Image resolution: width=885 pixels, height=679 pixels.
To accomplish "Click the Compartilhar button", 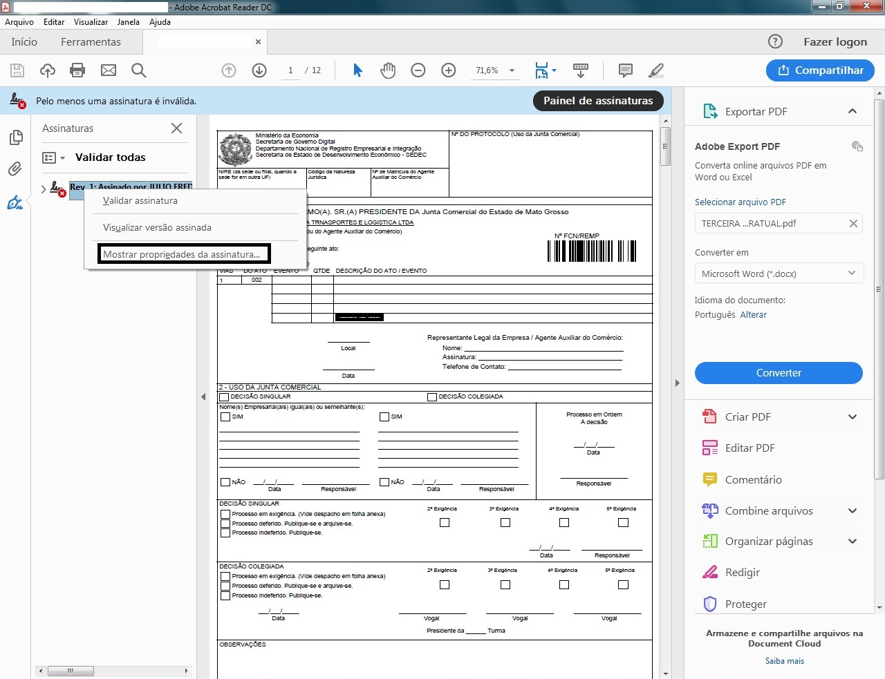I will tap(821, 70).
